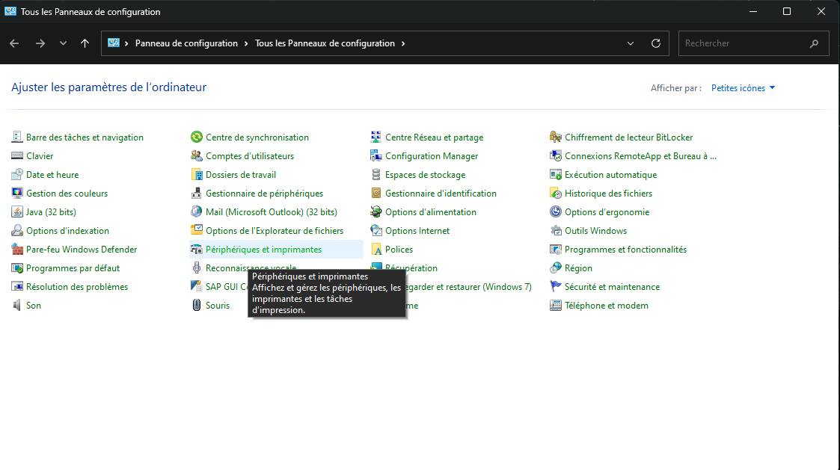The height and width of the screenshot is (470, 840).
Task: Open Programmes et fonctionnalités link
Action: pos(625,250)
